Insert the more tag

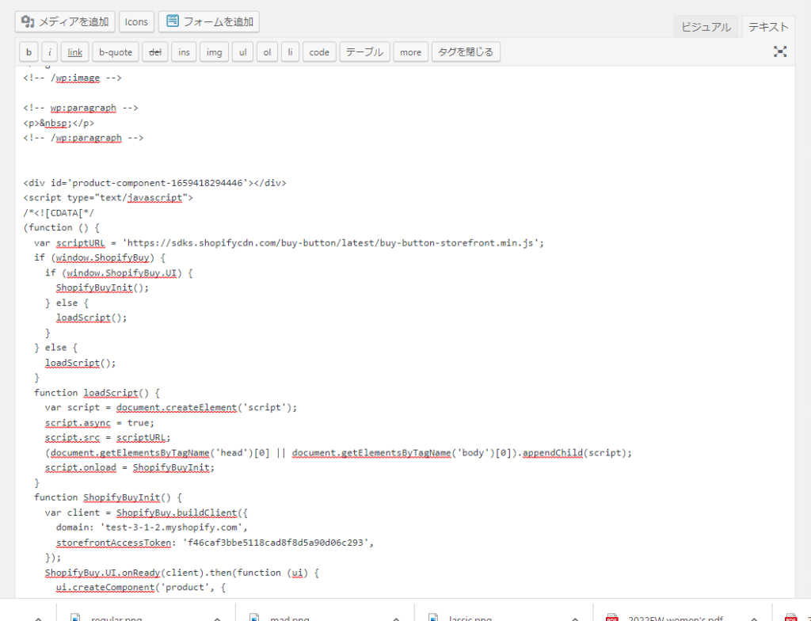[x=410, y=52]
